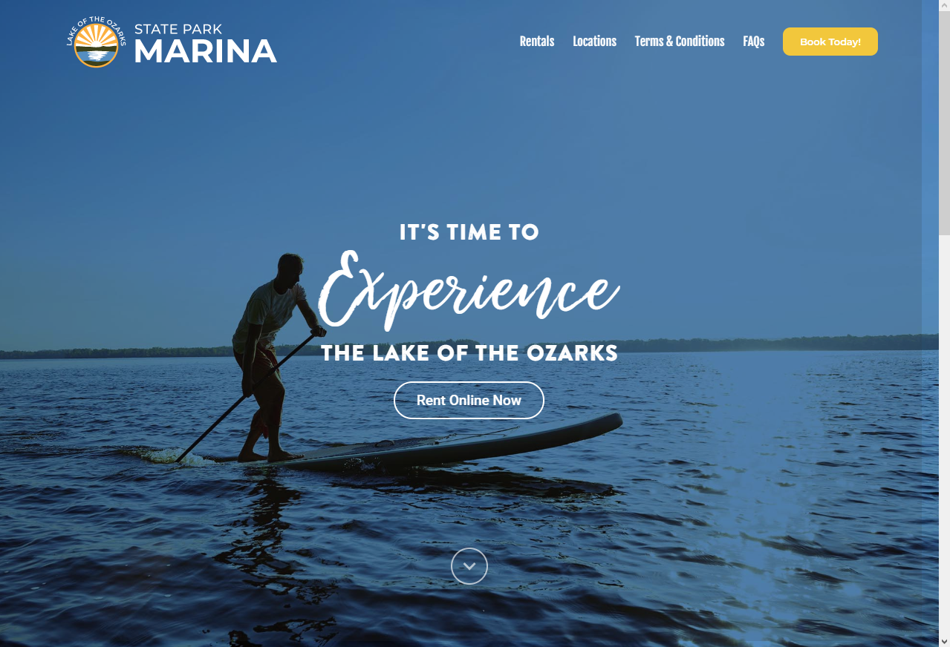Click the scrollbar up arrow

pyautogui.click(x=944, y=6)
